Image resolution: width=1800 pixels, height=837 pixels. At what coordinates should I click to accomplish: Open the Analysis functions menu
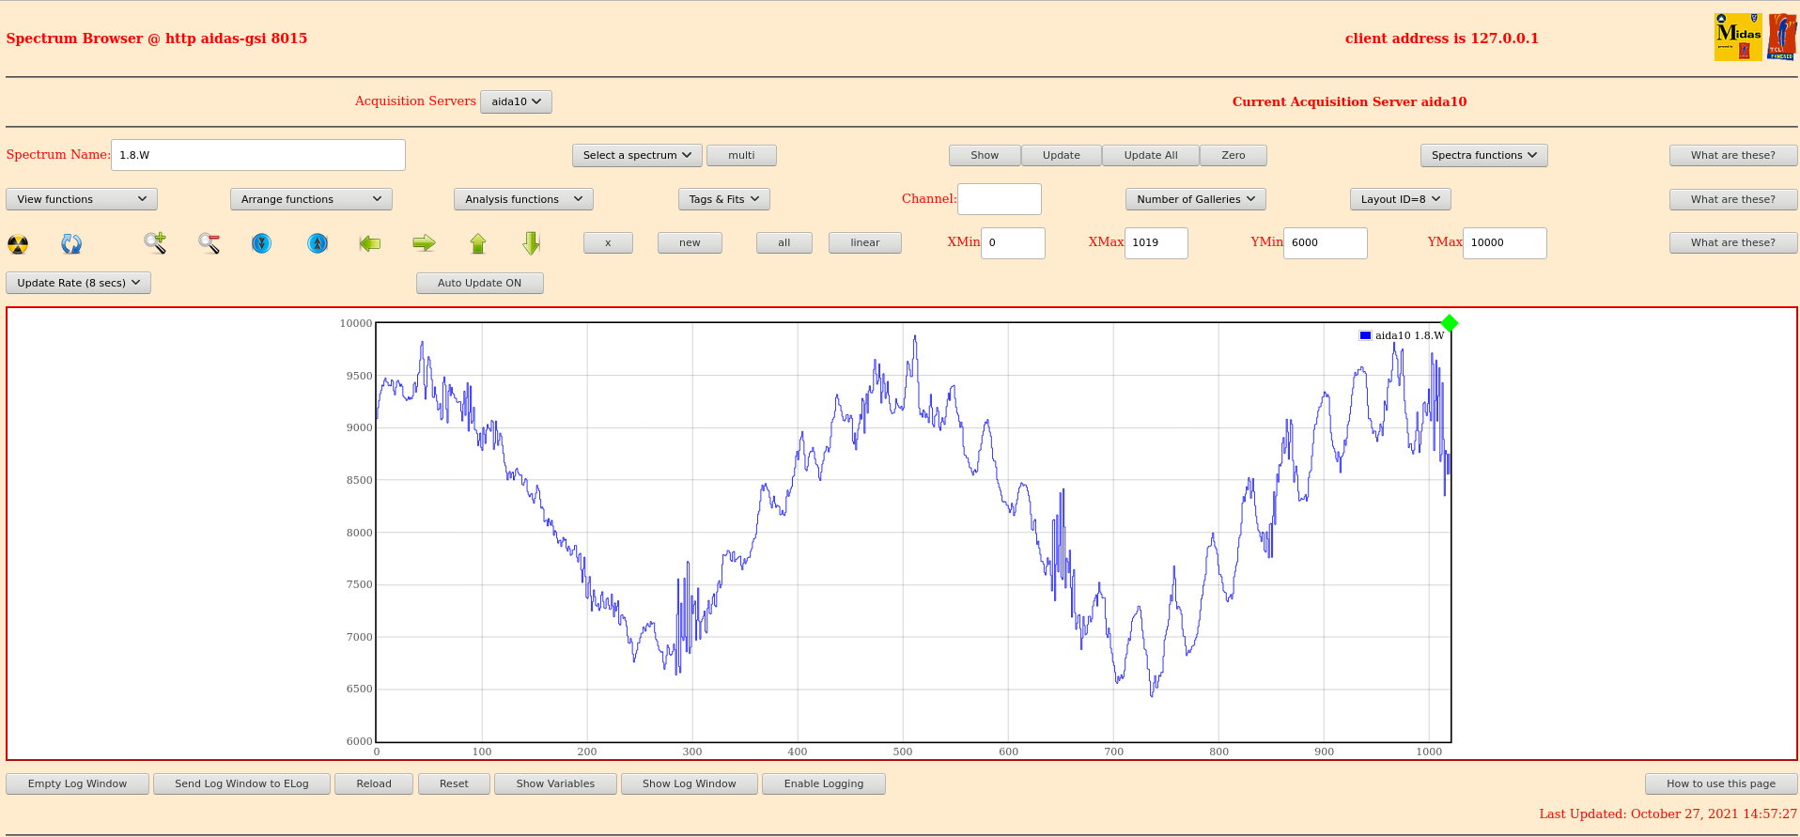pyautogui.click(x=523, y=199)
